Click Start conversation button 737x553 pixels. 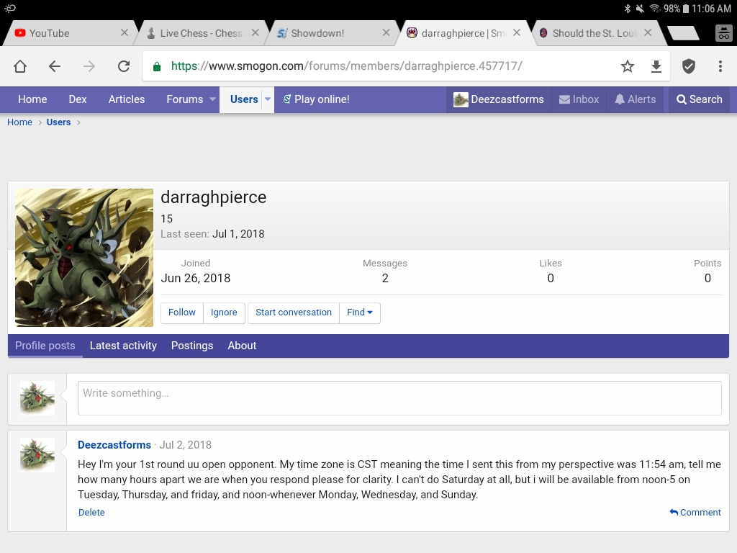294,313
